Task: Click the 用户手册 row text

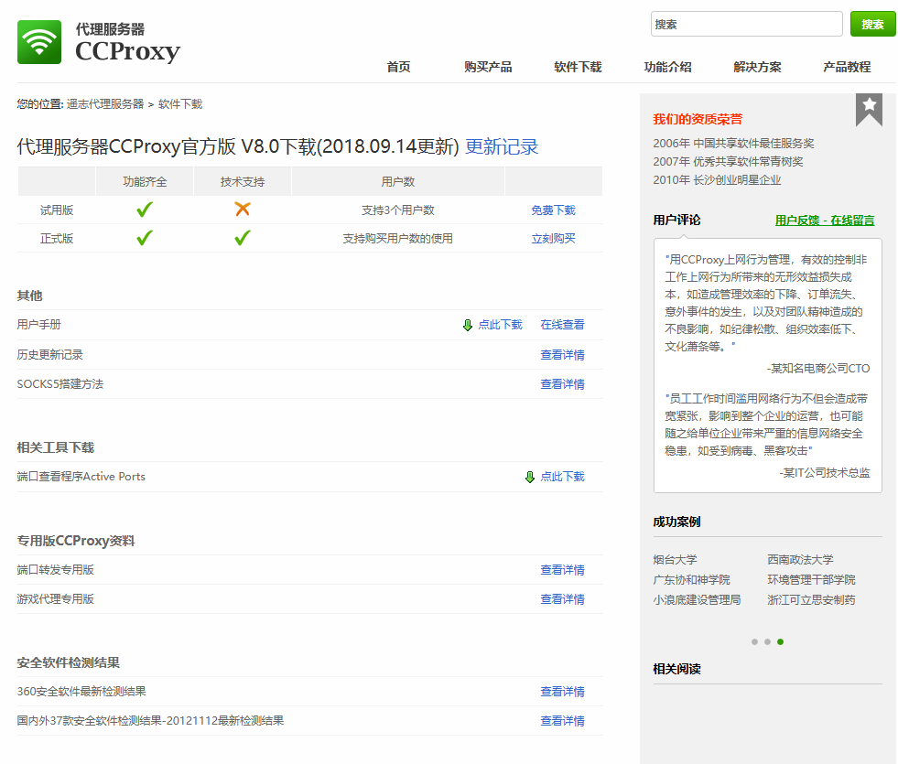Action: [x=39, y=325]
